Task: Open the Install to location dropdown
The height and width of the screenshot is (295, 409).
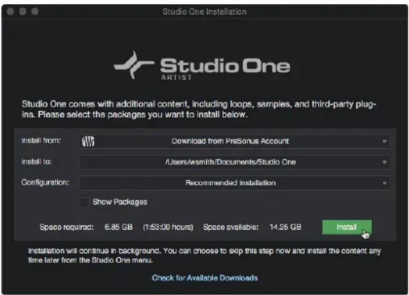Action: (x=234, y=162)
